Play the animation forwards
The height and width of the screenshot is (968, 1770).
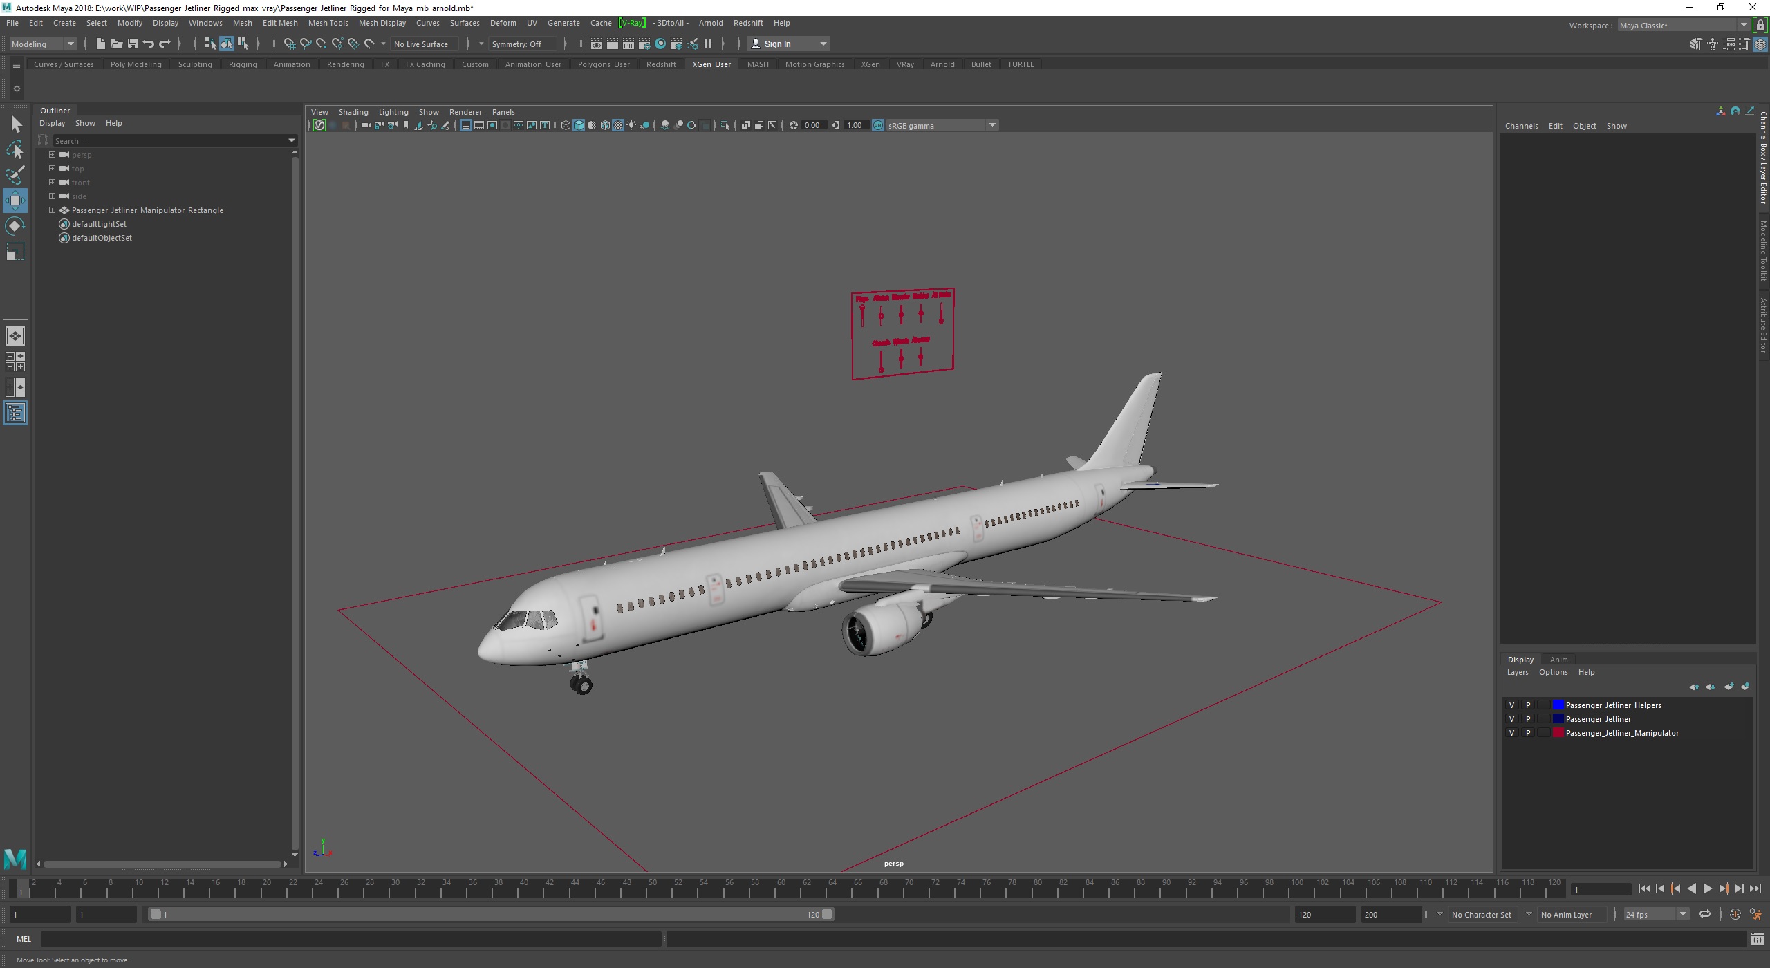tap(1707, 889)
